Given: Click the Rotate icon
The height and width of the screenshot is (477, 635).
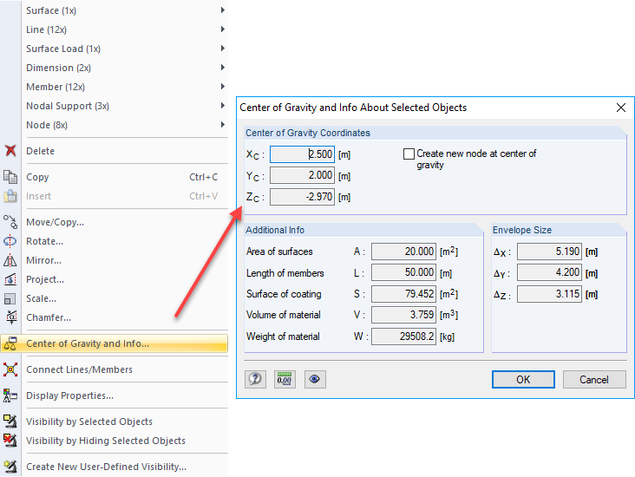Looking at the screenshot, I should coord(10,241).
